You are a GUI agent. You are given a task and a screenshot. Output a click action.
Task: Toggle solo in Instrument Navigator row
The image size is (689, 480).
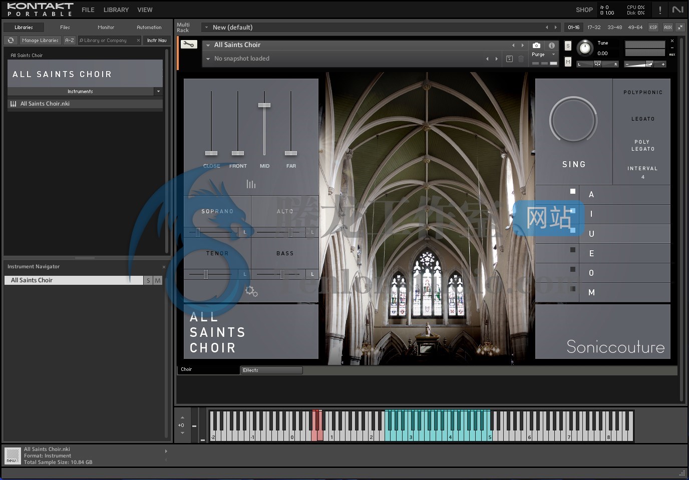coord(148,280)
